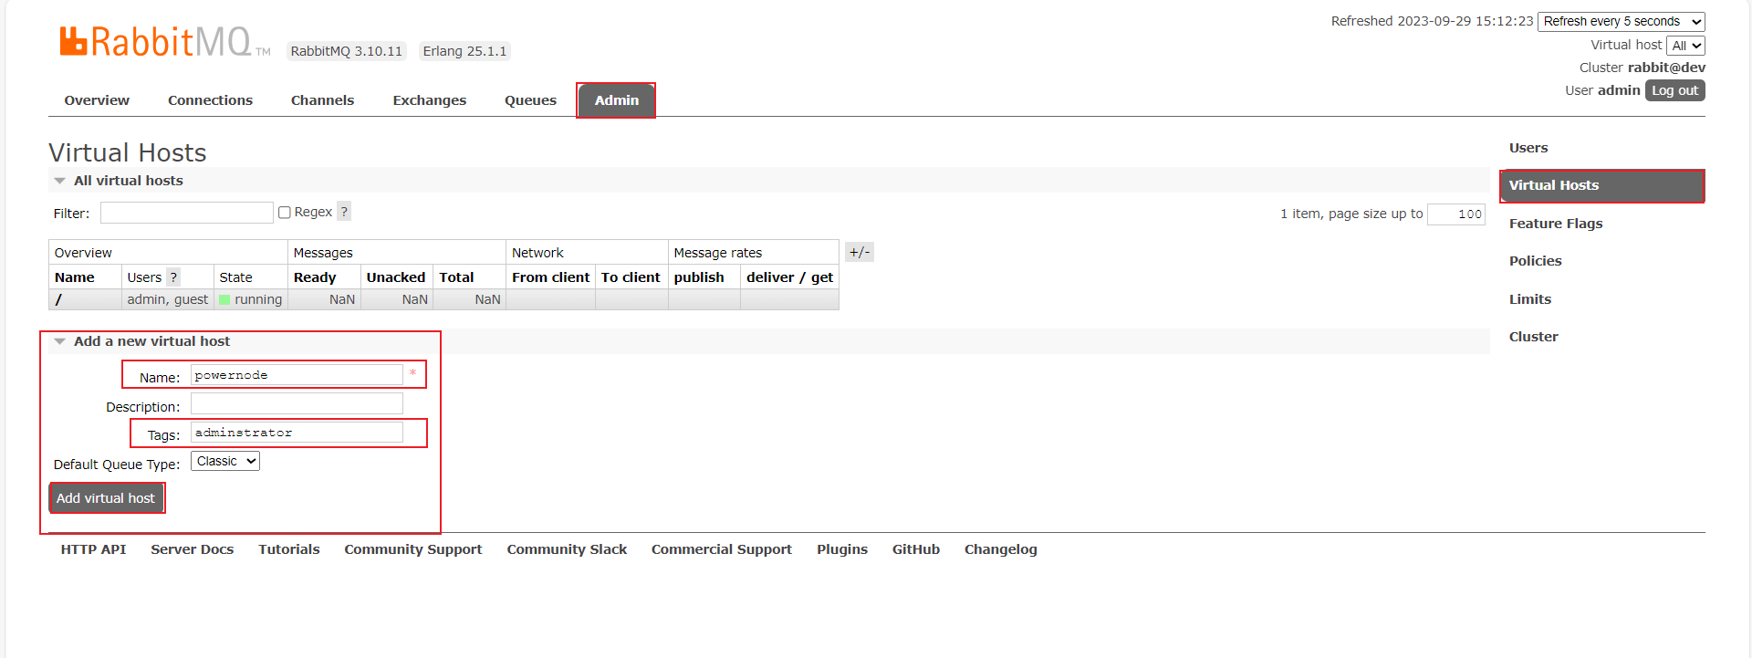
Task: Click the virtual host Name field
Action: click(297, 375)
